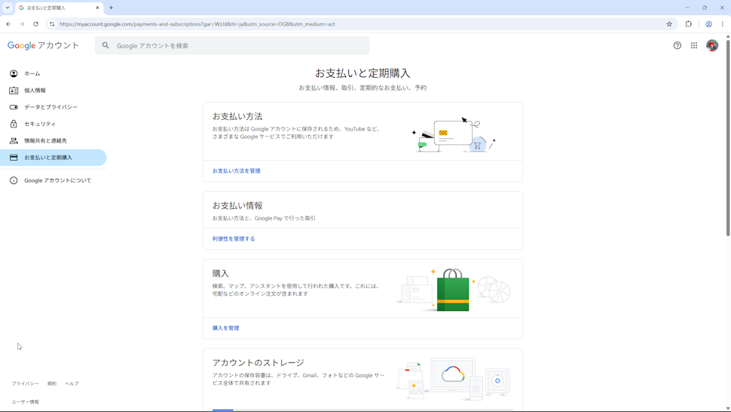Image resolution: width=731 pixels, height=412 pixels.
Task: Open the browser extensions puzzle icon
Action: tap(689, 24)
